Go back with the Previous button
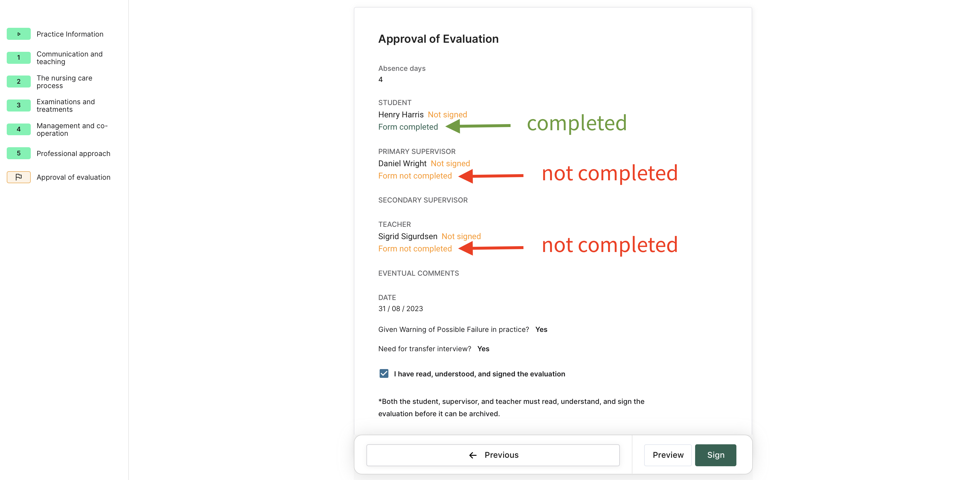 pyautogui.click(x=493, y=455)
